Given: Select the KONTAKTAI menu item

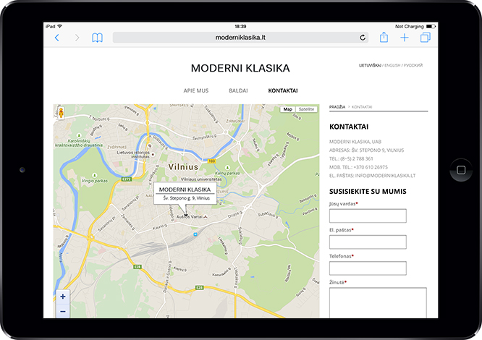Looking at the screenshot, I should pos(283,90).
